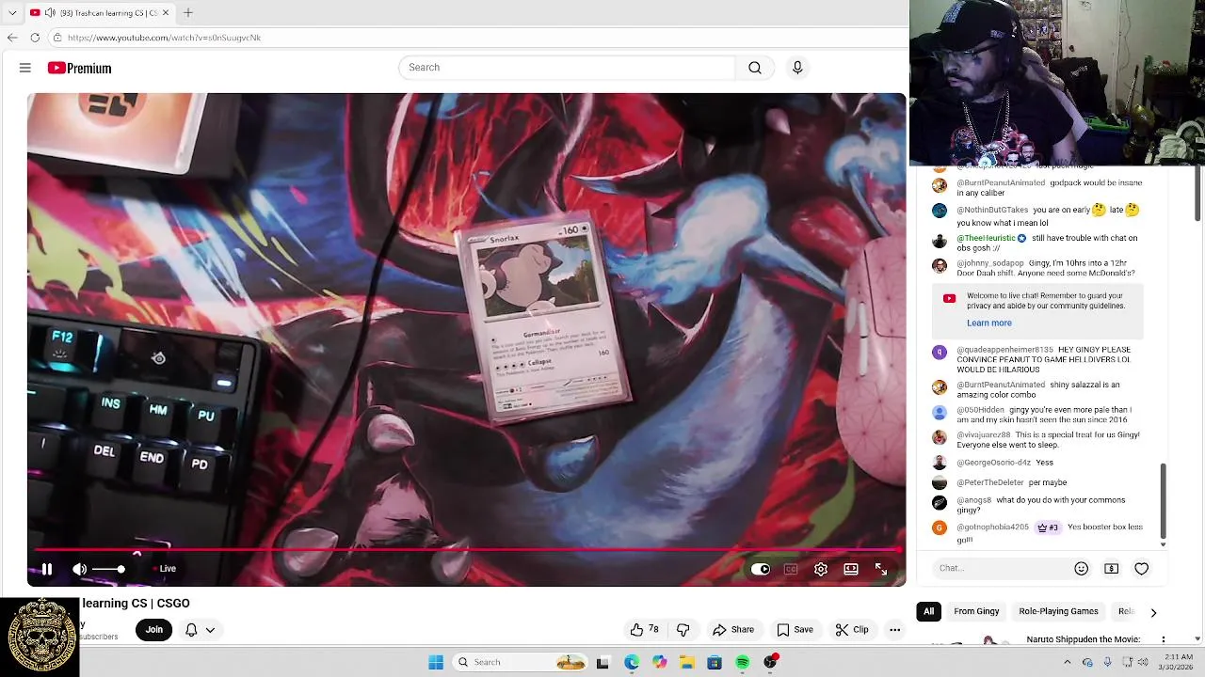Start voice search with microphone icon

[797, 68]
